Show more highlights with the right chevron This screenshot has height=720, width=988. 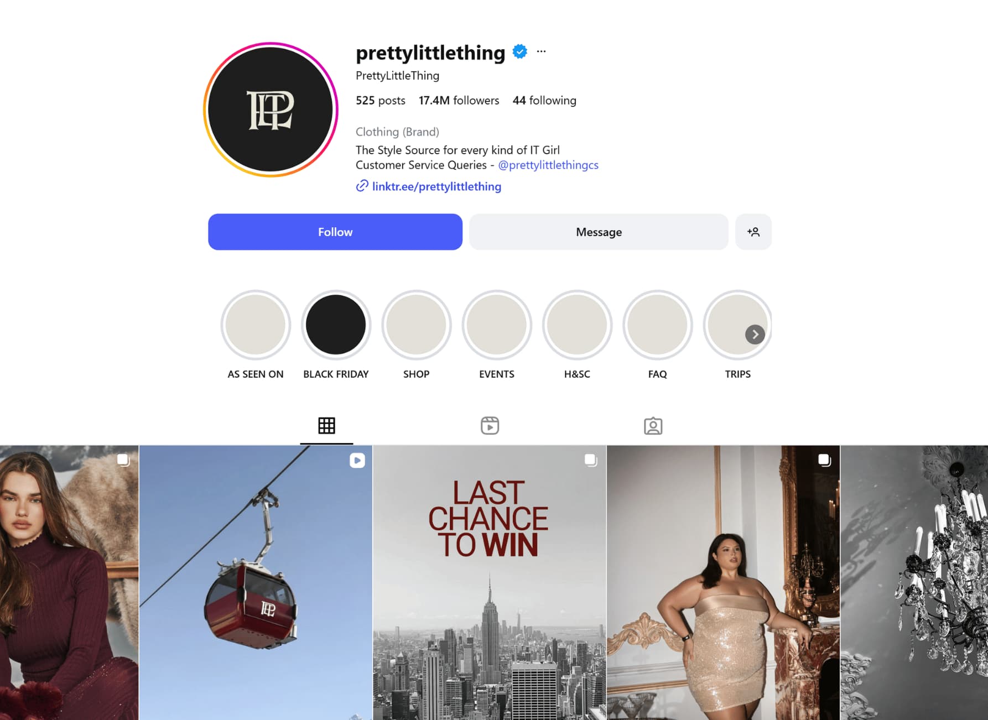point(755,335)
